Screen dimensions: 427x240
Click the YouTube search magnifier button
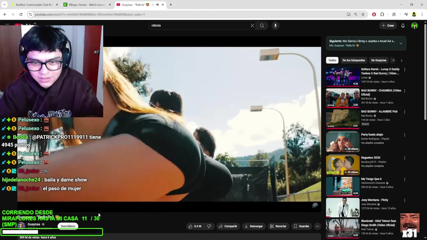[x=262, y=25]
